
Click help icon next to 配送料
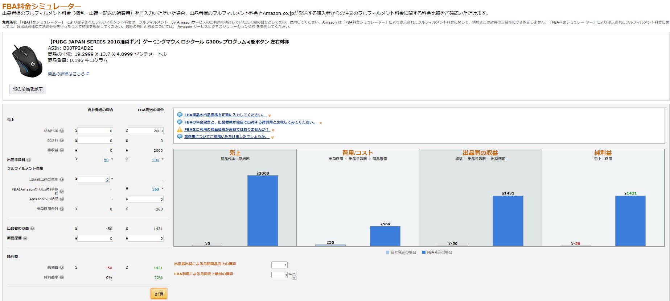click(x=62, y=141)
